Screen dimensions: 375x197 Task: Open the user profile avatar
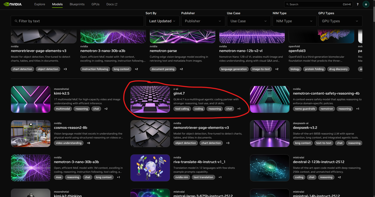[x=366, y=4]
